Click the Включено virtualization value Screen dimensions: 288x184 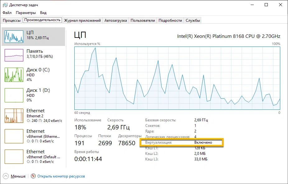pos(203,142)
